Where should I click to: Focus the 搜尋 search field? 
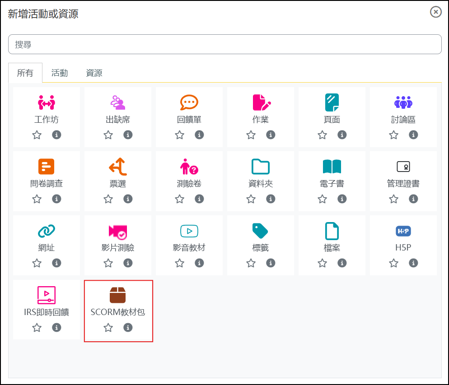coord(225,44)
